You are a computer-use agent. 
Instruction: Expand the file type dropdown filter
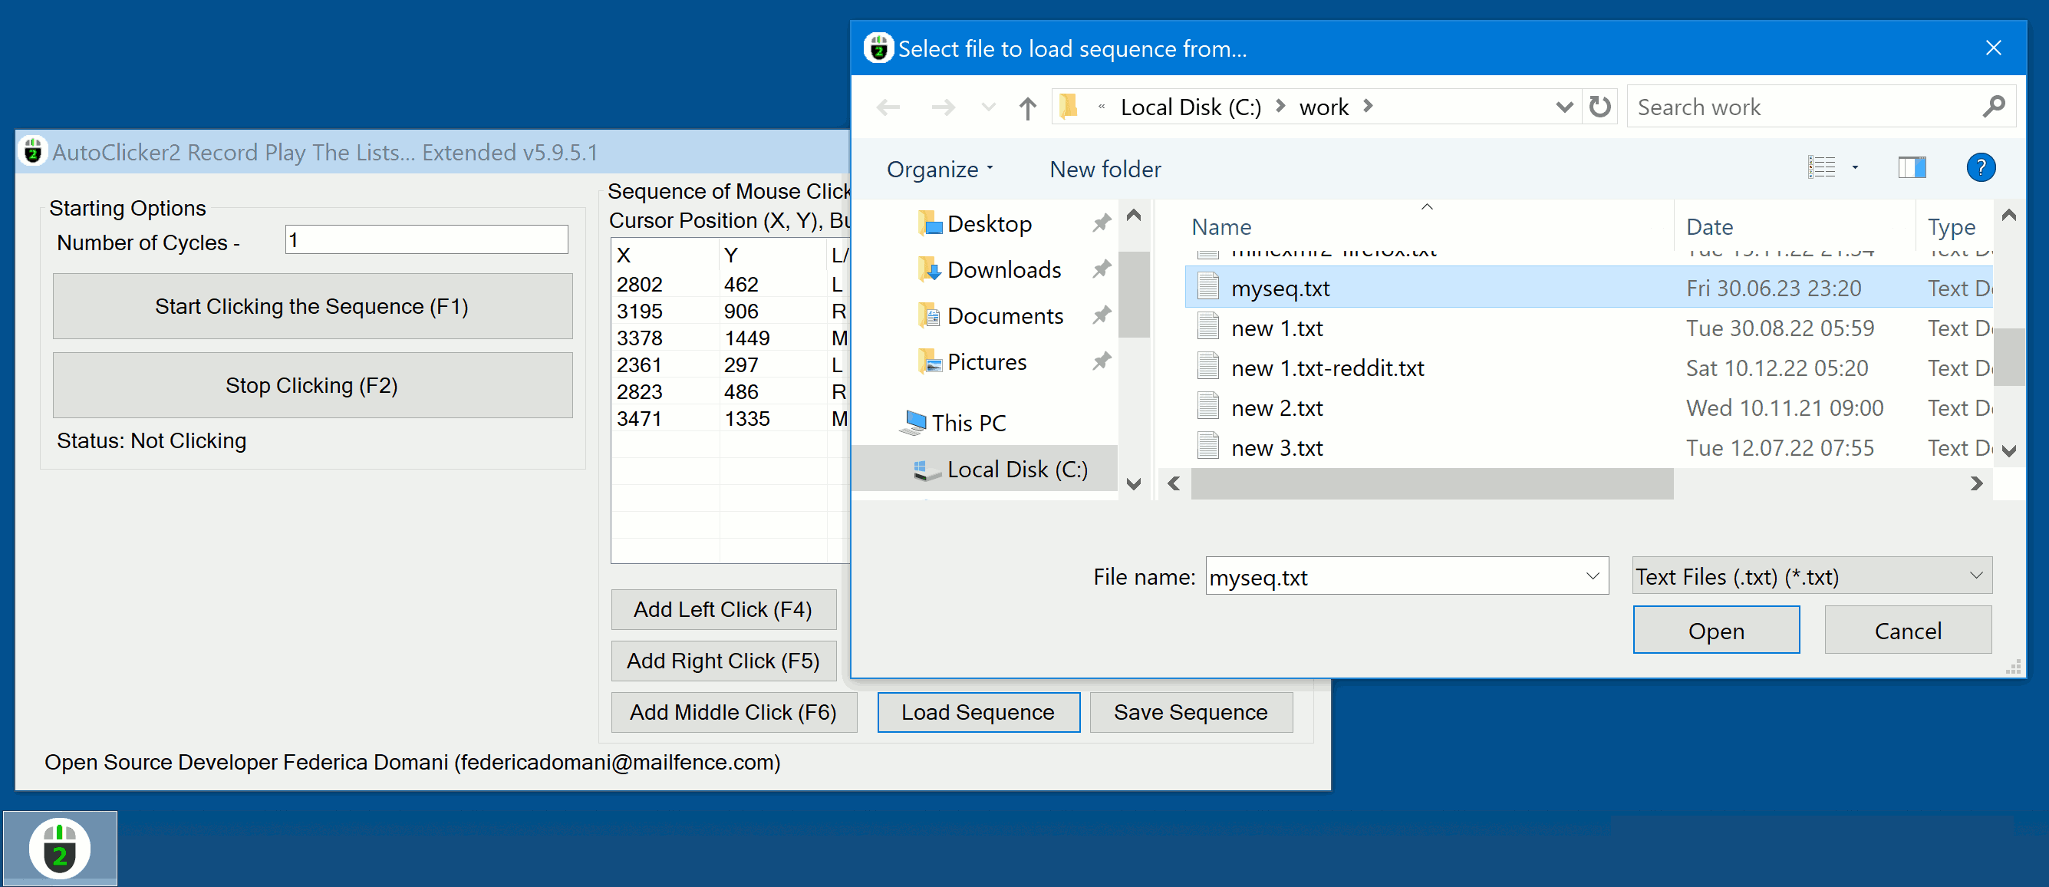tap(1985, 576)
